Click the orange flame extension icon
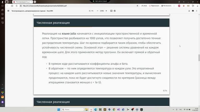The image size is (200, 112). coord(184,6)
